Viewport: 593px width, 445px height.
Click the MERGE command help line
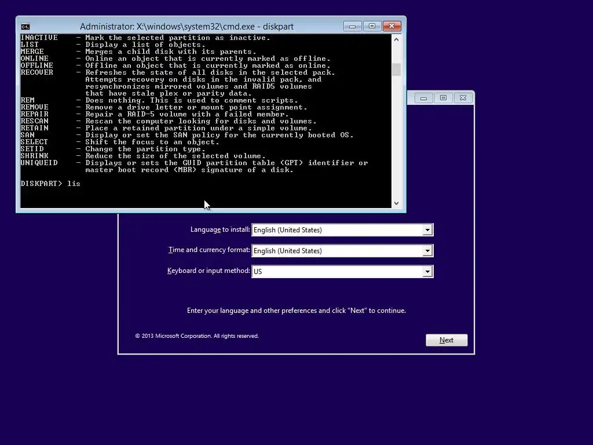click(138, 52)
